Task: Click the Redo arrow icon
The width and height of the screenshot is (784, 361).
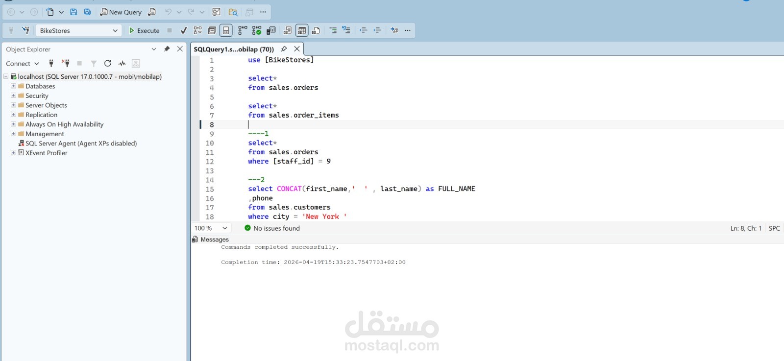Action: pyautogui.click(x=191, y=12)
